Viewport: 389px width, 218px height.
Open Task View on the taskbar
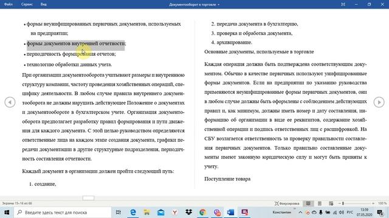click(119, 213)
